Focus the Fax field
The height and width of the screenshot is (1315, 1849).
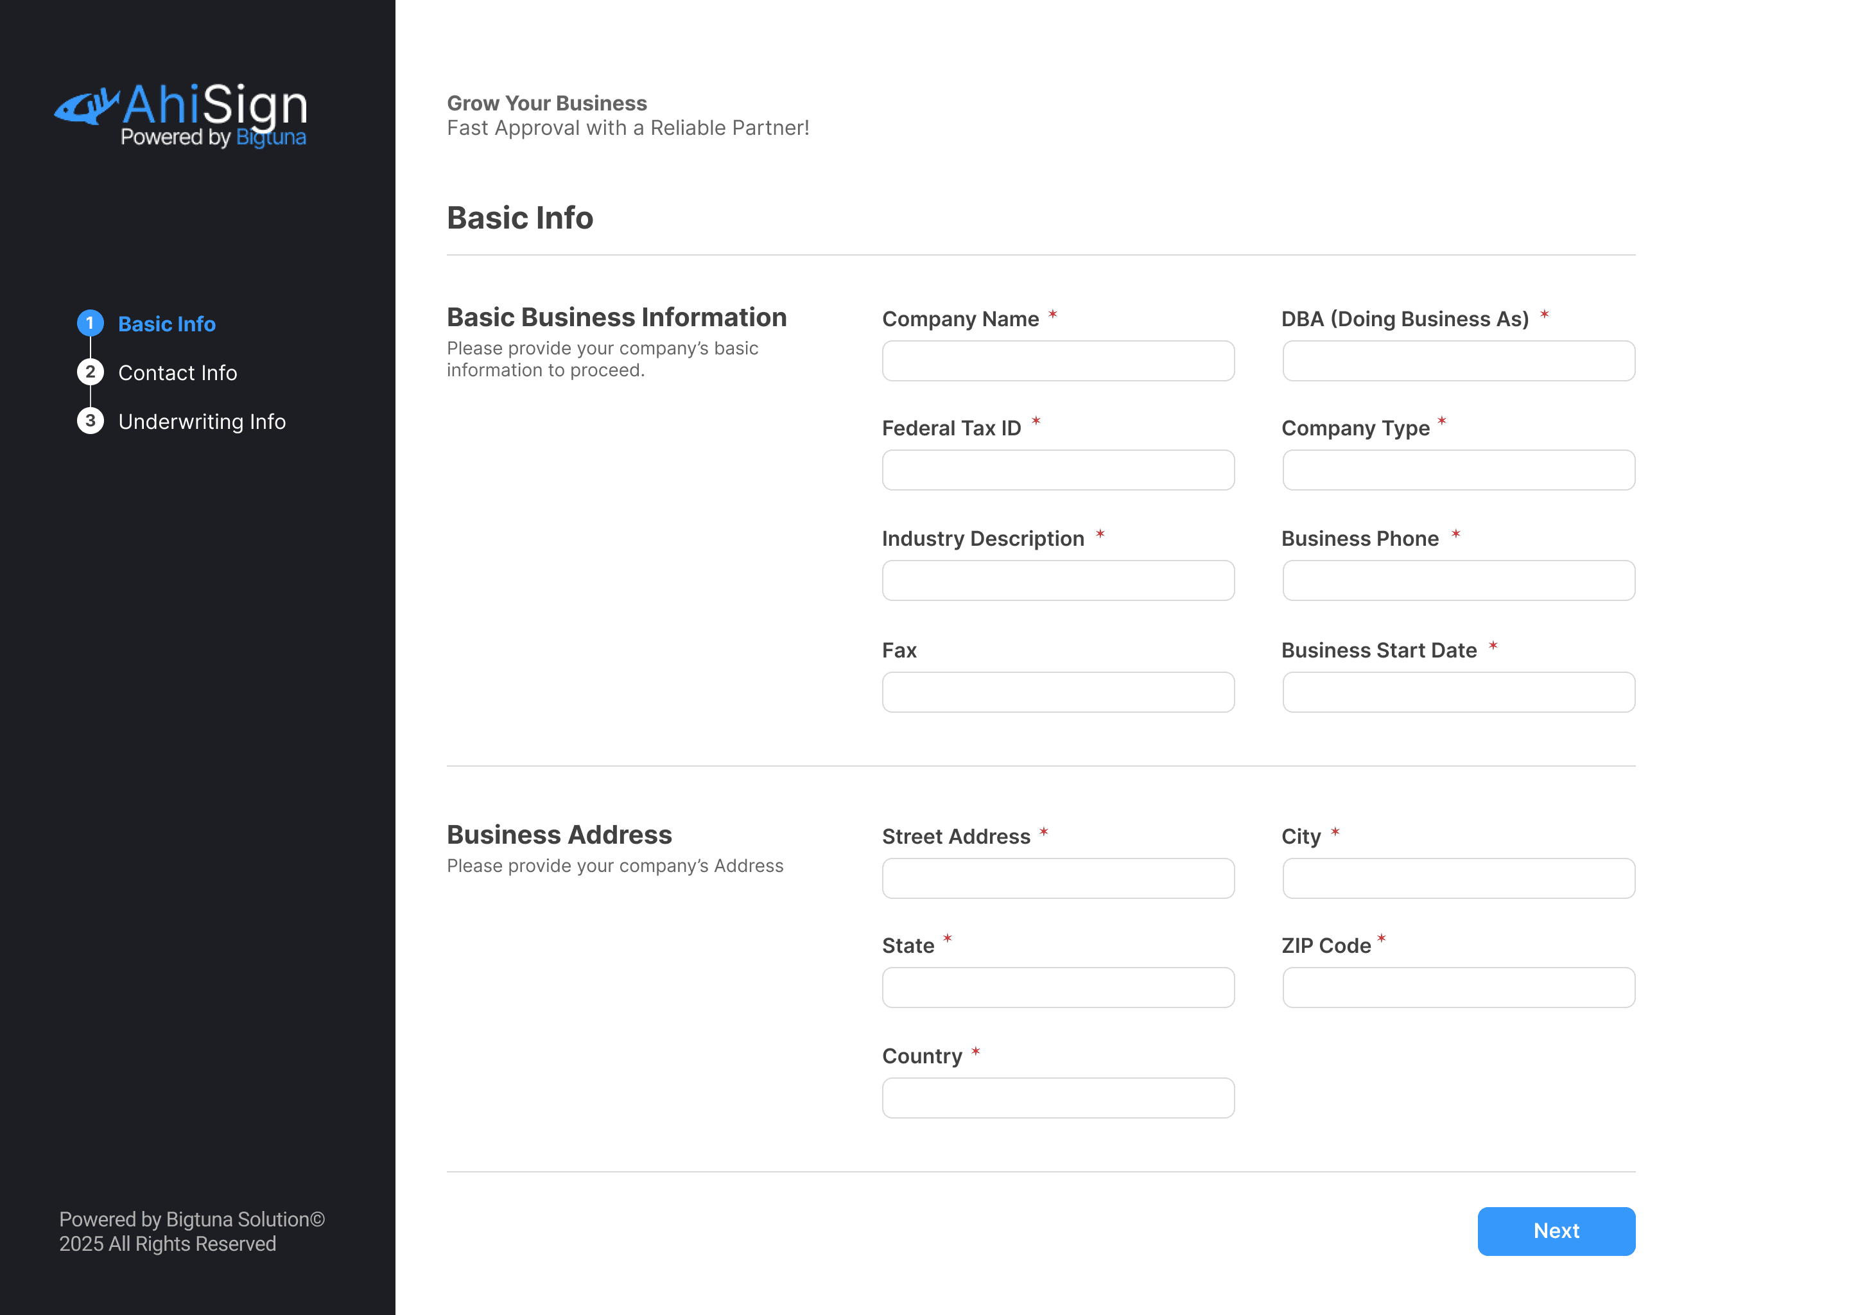tap(1058, 692)
